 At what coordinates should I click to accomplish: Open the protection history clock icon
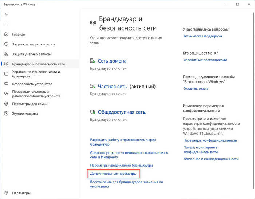(6, 114)
